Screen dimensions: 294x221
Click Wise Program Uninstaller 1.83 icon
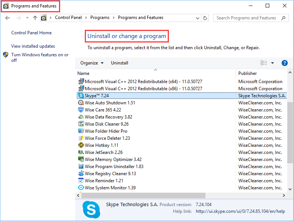click(x=81, y=166)
